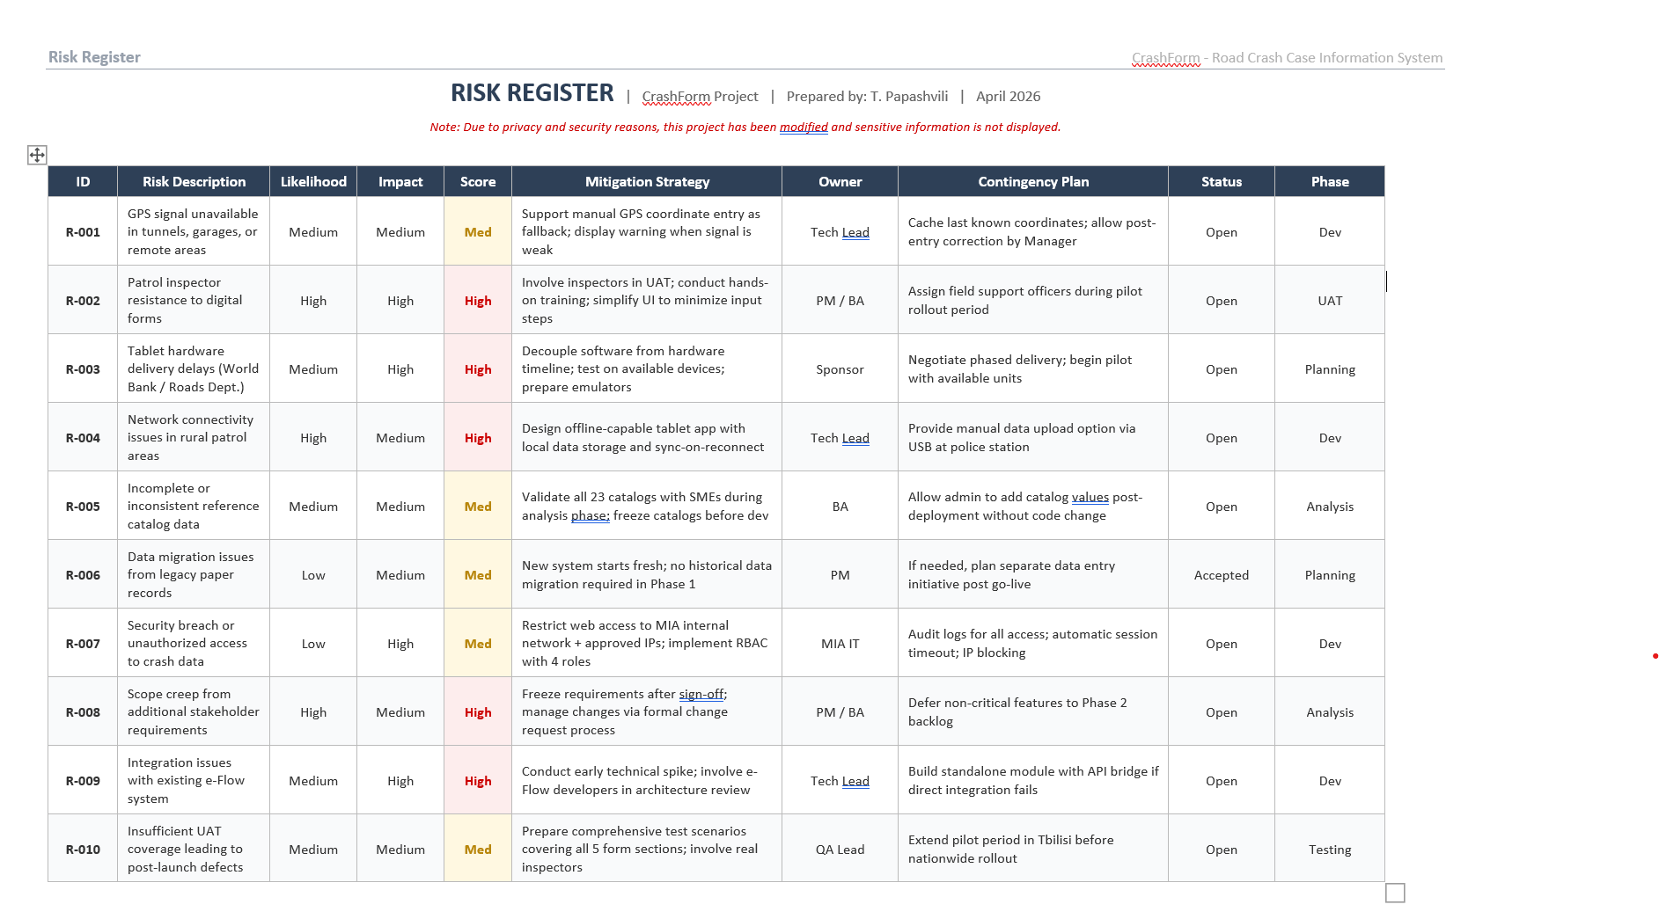Click the underlined word modified in note
The width and height of the screenshot is (1659, 919).
click(804, 128)
